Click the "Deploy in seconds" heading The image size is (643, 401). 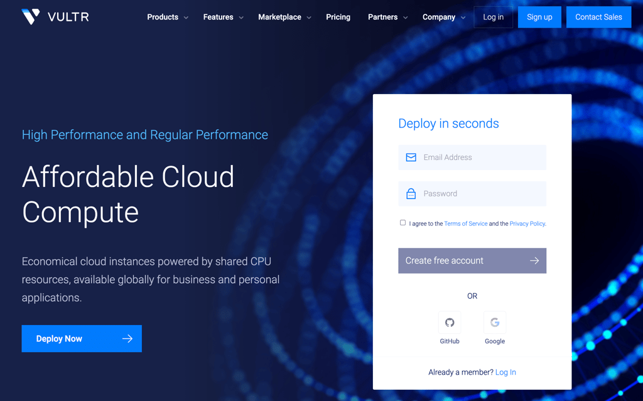(x=448, y=124)
